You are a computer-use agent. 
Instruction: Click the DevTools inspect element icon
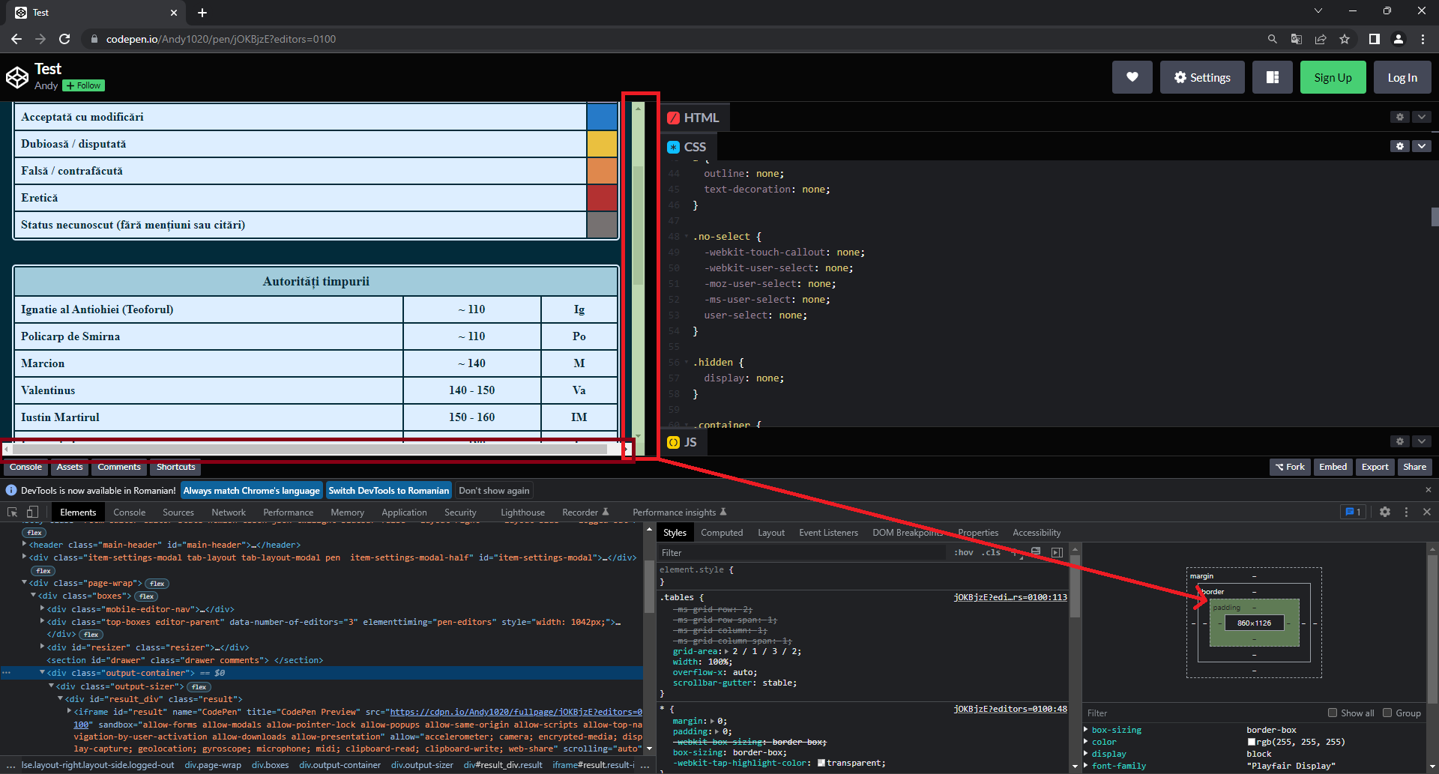pos(13,512)
